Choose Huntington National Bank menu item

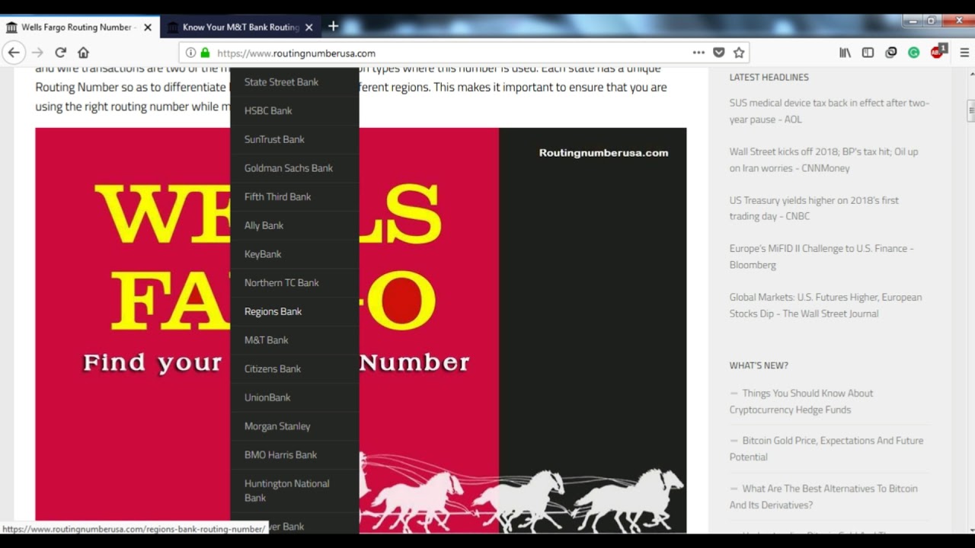[294, 490]
